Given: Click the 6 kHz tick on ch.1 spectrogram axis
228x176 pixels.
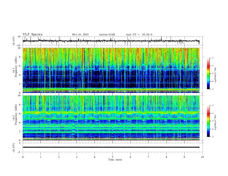Looking at the screenshot, I should point(20,66).
